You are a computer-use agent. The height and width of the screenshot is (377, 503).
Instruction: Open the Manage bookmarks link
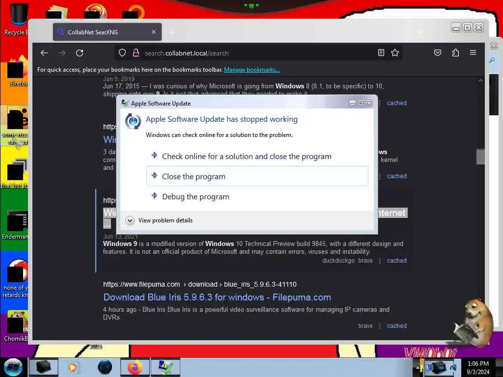click(x=252, y=70)
